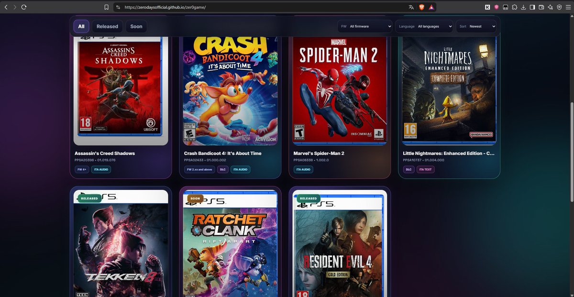574x297 pixels.
Task: Toggle the browser sidebar panel icon
Action: click(532, 7)
